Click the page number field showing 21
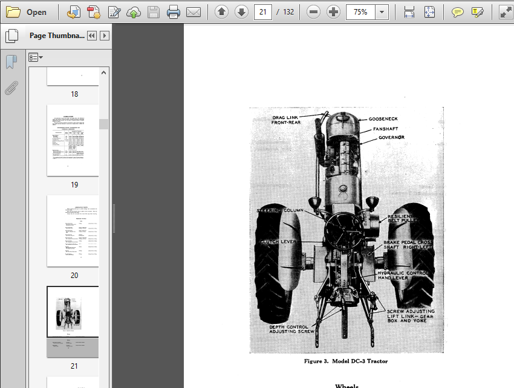This screenshot has height=388, width=514. tap(263, 12)
